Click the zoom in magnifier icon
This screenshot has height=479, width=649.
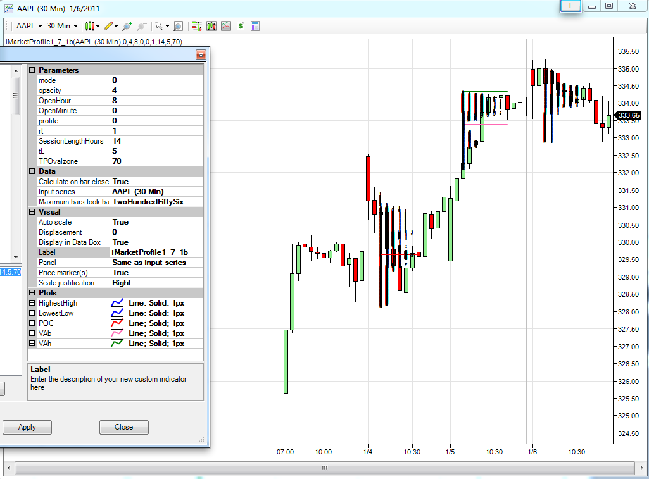[127, 26]
